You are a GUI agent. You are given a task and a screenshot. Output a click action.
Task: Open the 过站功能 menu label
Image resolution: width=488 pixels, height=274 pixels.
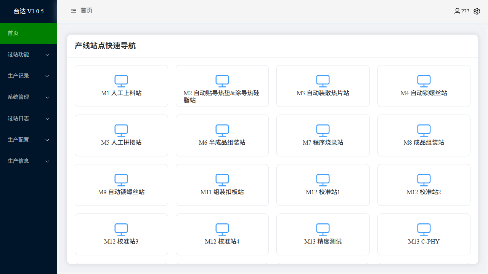tap(18, 54)
